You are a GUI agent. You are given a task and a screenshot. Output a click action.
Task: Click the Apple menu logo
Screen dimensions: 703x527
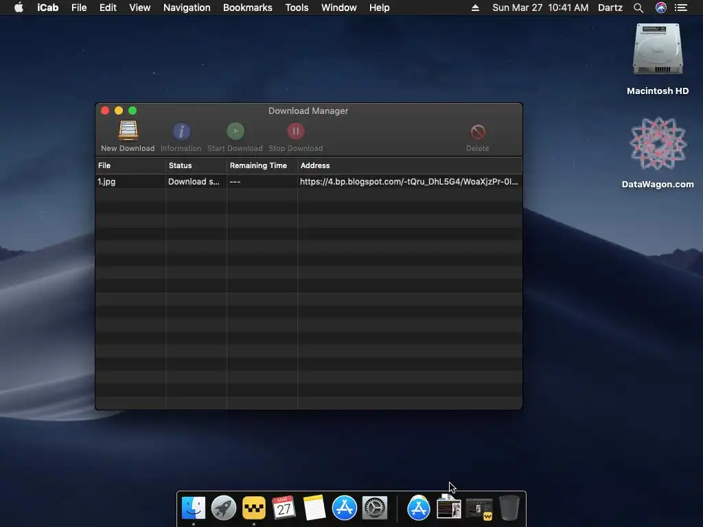click(x=19, y=8)
